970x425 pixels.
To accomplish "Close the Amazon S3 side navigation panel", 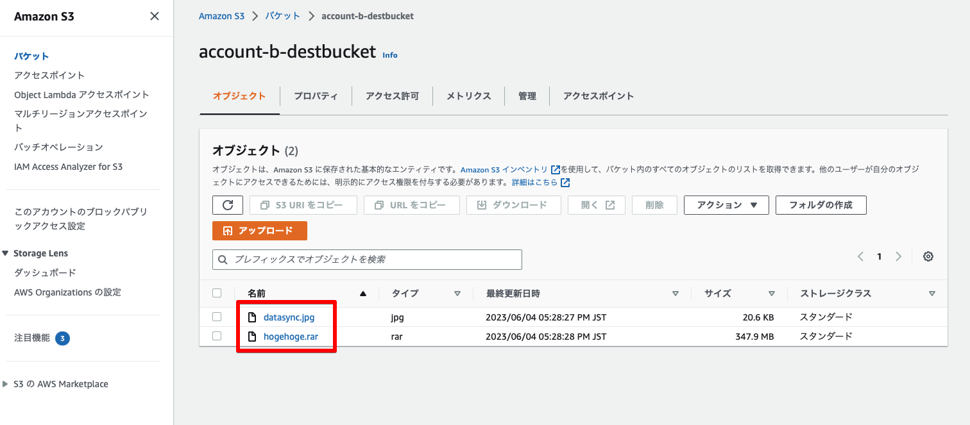I will [x=155, y=16].
